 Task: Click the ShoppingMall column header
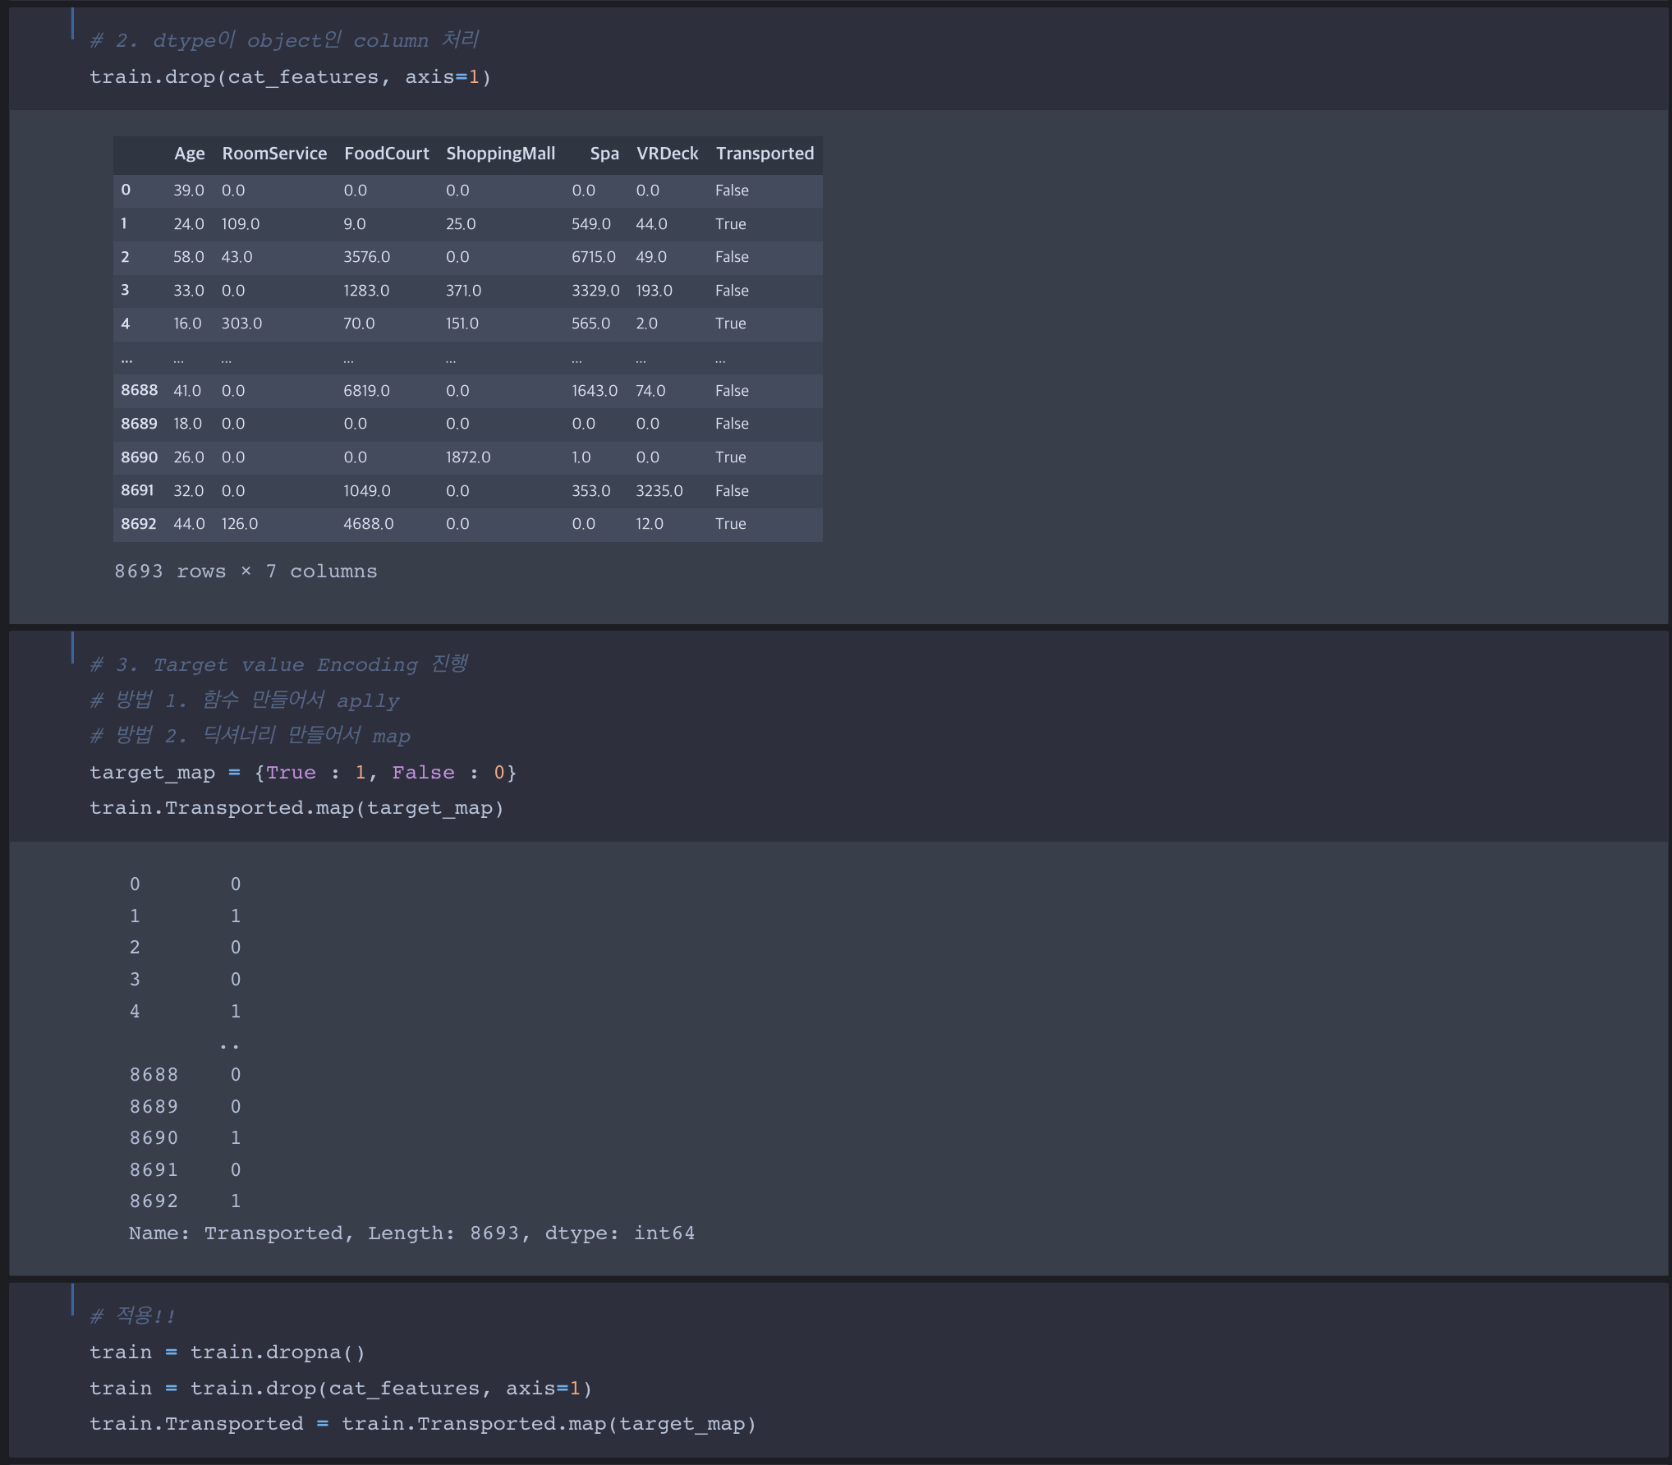pyautogui.click(x=500, y=154)
